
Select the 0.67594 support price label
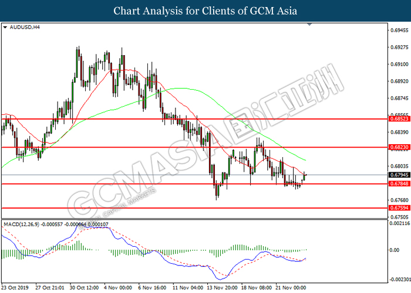[399, 208]
